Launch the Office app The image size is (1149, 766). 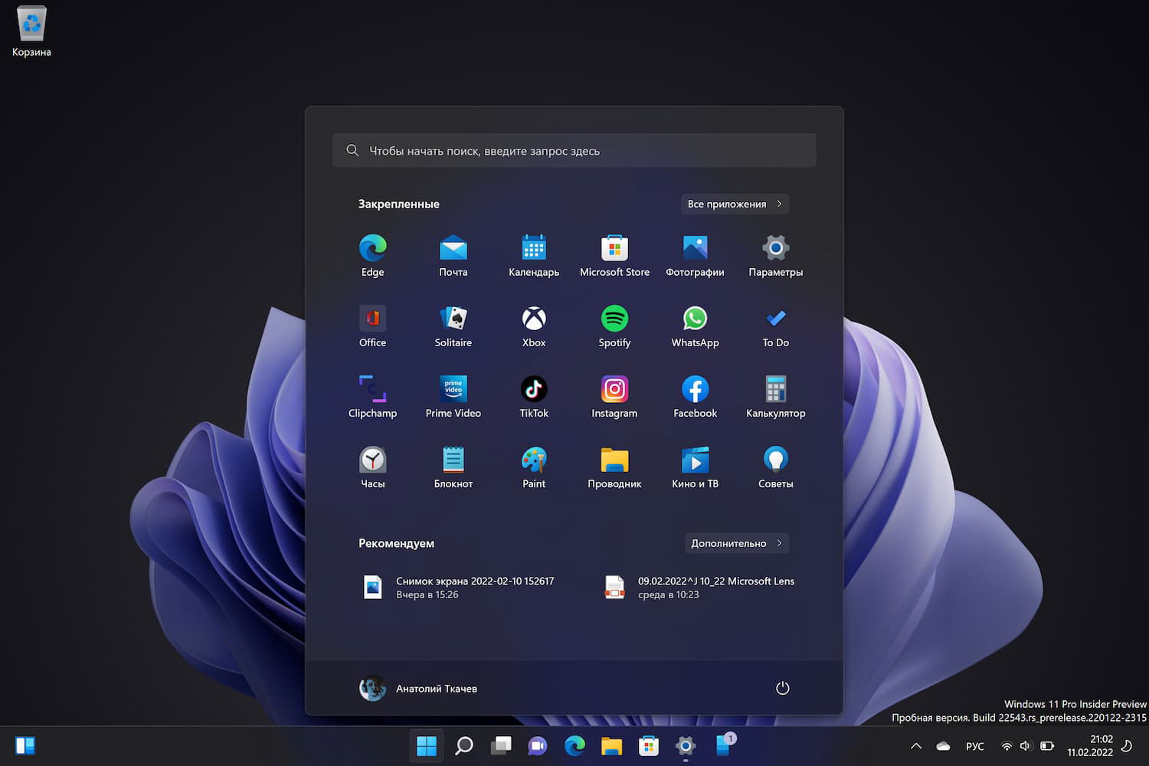pos(372,326)
